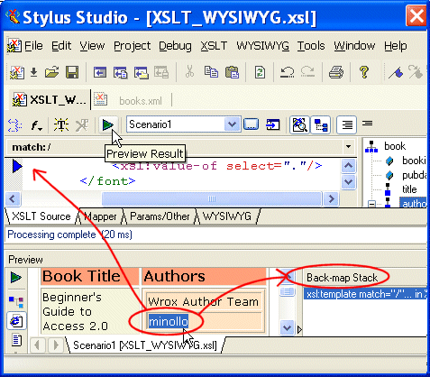Viewport: 430px width, 377px height.
Task: Toggle the schema tree view icon
Action: (x=320, y=124)
